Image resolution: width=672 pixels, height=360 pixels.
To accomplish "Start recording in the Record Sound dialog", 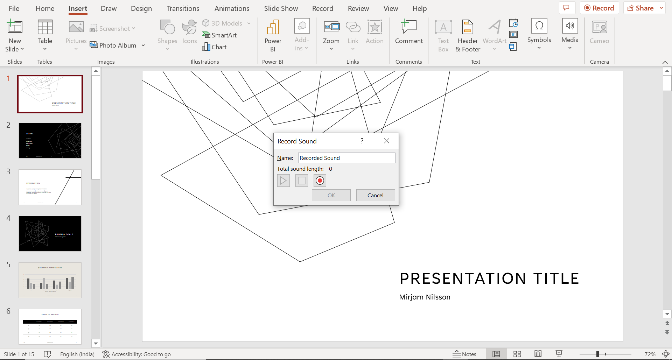I will 319,180.
